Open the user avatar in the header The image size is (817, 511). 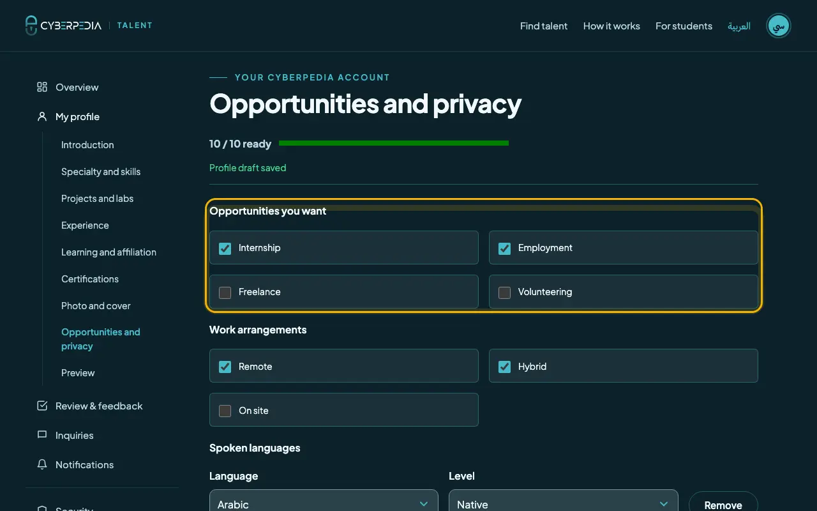point(779,26)
